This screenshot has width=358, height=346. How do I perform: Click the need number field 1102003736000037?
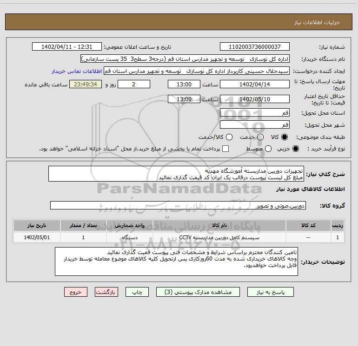coord(255,46)
